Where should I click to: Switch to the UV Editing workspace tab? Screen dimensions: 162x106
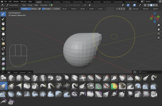[x=66, y=2]
